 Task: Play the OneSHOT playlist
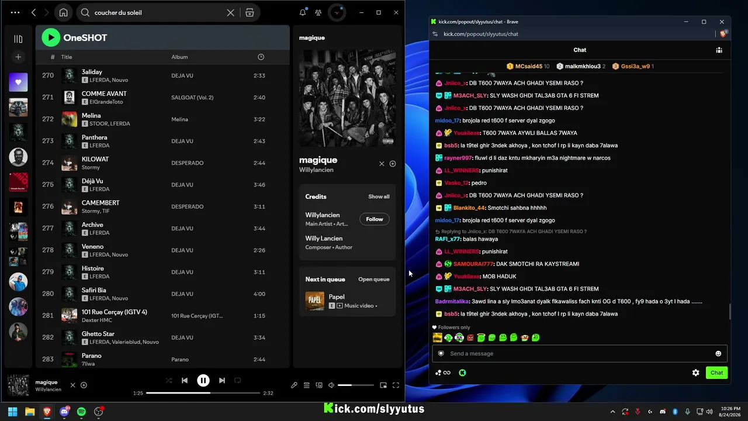(x=51, y=37)
